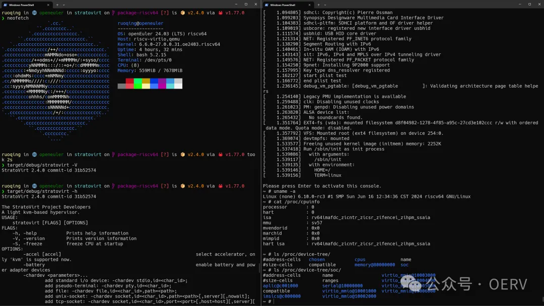Close the tab in the left terminal window
Image resolution: width=544 pixels, height=306 pixels.
tap(49, 5)
